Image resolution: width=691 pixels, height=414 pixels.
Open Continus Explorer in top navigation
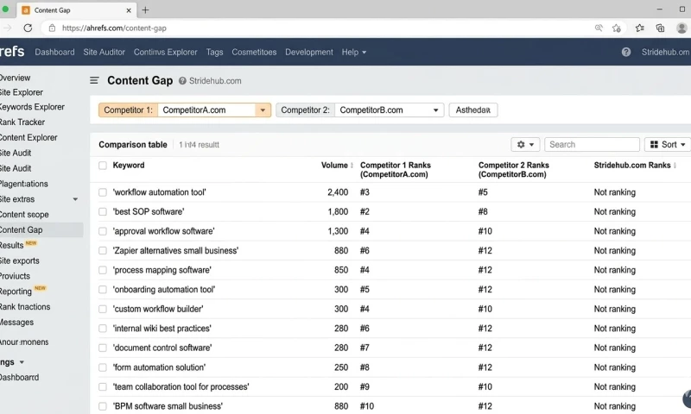click(165, 52)
